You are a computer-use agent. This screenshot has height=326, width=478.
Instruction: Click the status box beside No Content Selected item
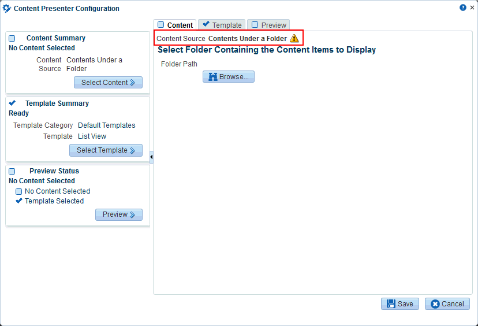19,192
